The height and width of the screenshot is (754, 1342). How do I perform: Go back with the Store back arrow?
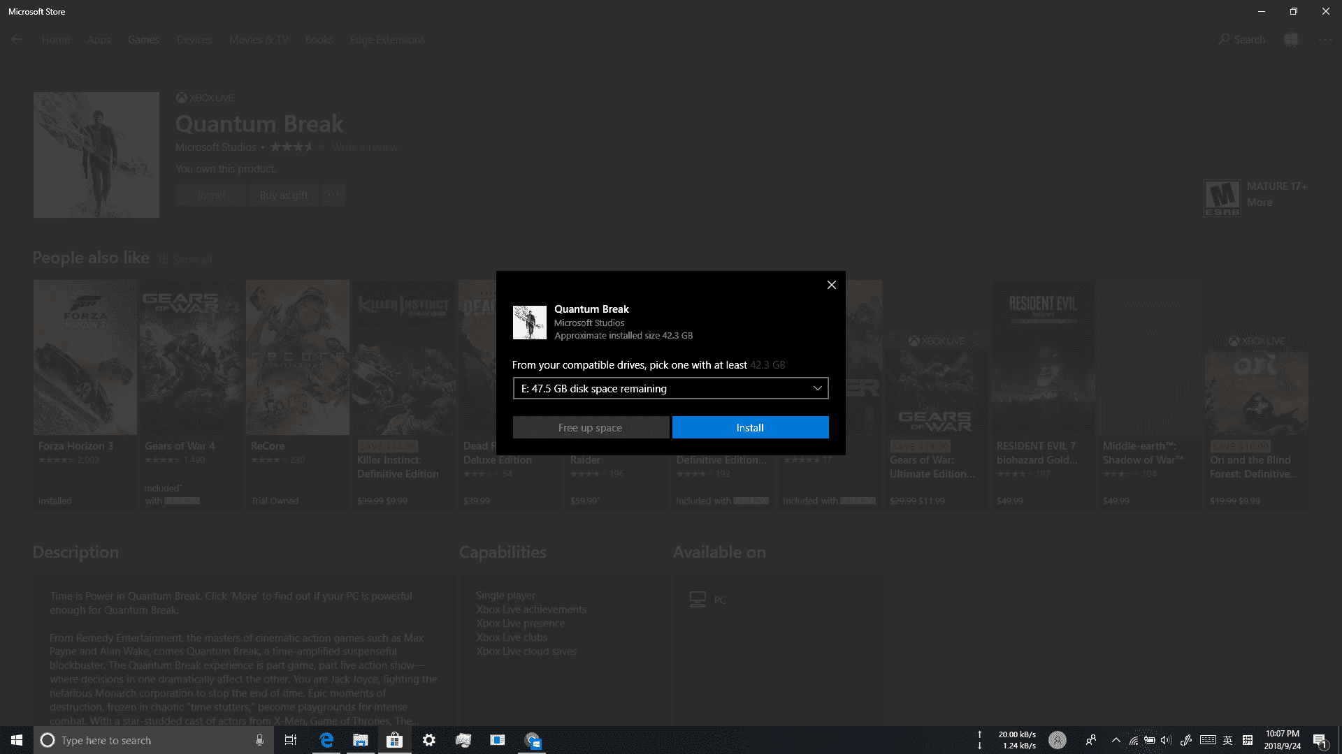[17, 40]
